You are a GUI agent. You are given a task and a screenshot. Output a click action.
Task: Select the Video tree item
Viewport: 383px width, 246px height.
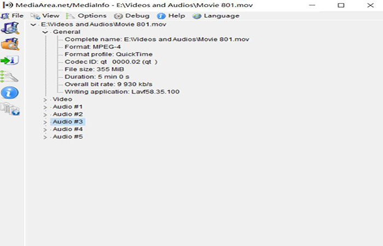(62, 99)
